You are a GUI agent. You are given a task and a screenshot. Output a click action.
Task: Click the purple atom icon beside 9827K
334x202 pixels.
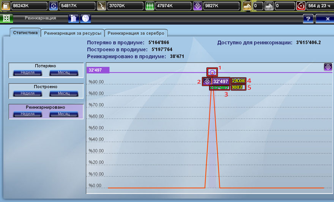(197, 6)
